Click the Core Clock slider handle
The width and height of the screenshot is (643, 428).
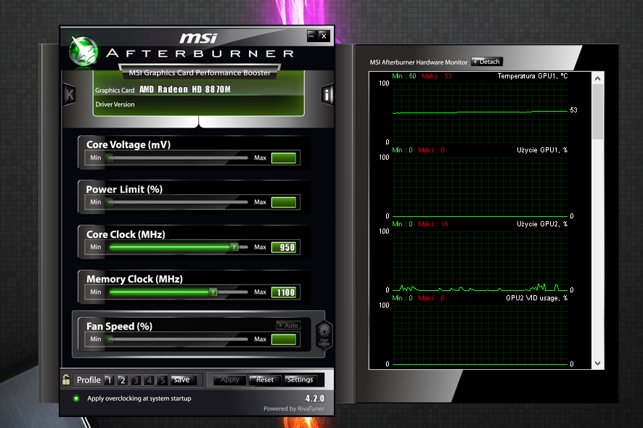[x=234, y=247]
